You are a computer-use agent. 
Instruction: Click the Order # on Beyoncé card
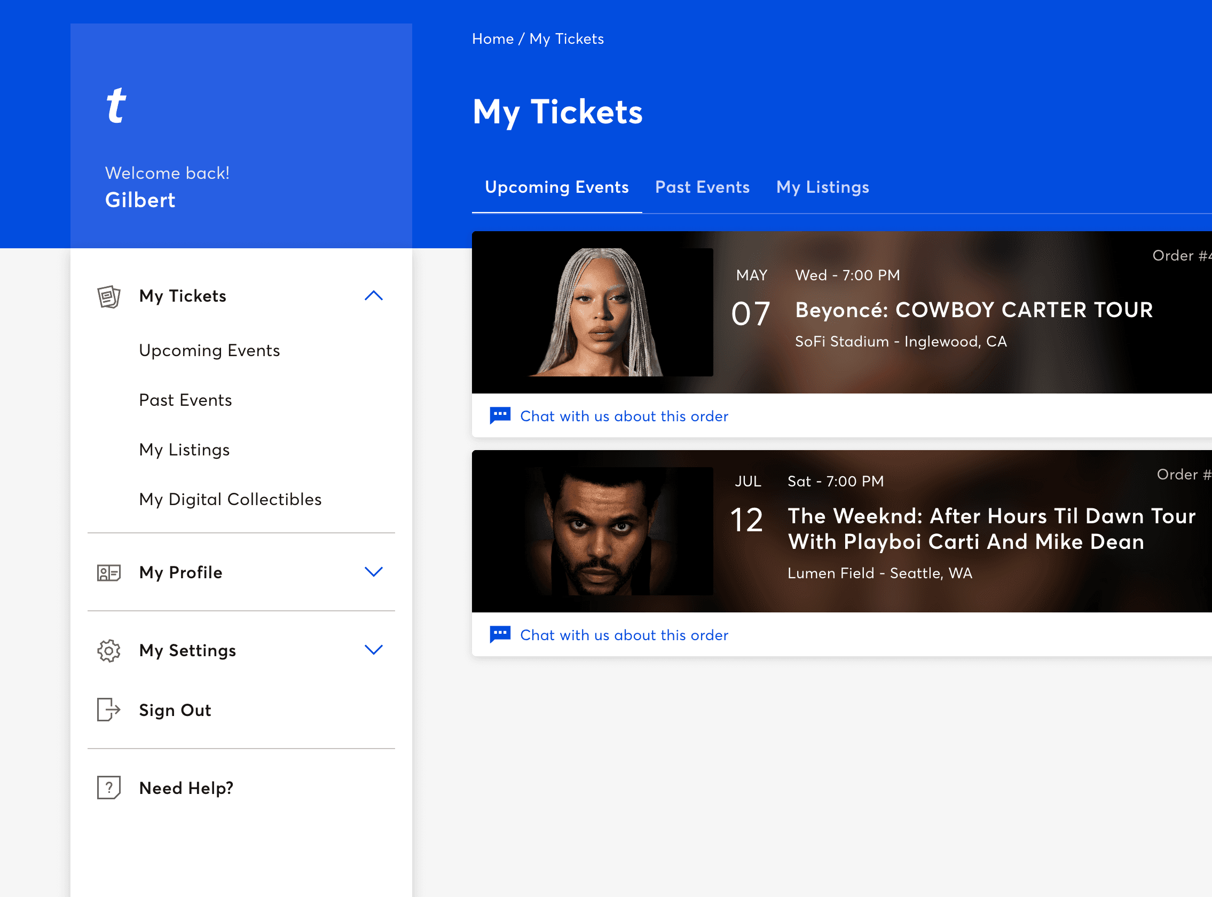(1182, 255)
